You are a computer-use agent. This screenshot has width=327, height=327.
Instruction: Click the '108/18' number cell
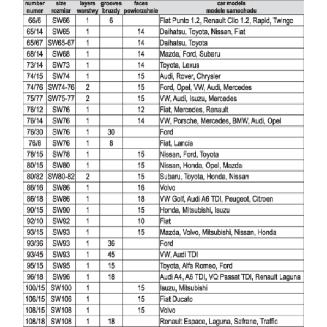[x=35, y=322]
